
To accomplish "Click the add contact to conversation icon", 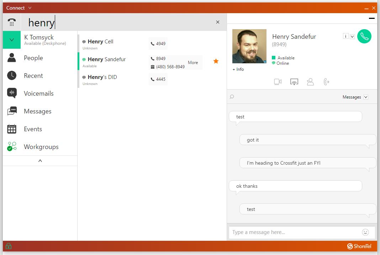I will (310, 82).
